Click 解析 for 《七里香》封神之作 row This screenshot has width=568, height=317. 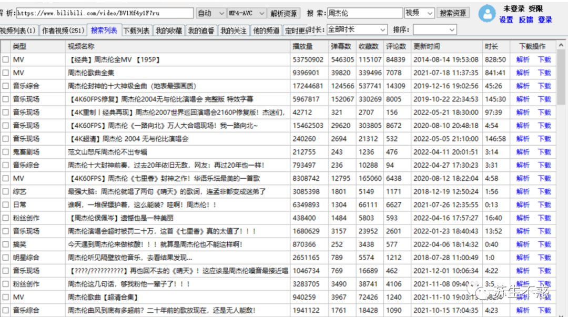523,179
